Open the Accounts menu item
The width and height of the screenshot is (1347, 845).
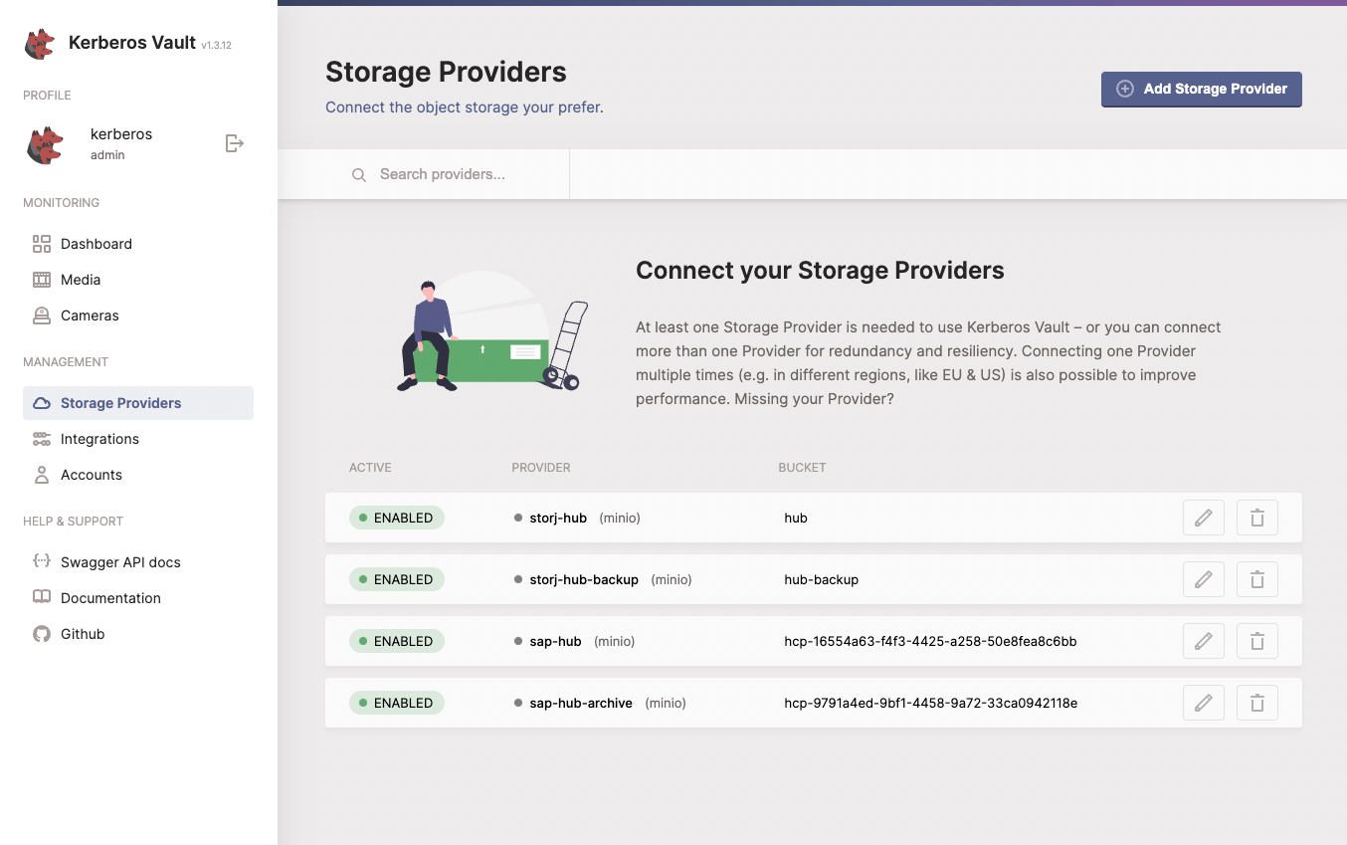pyautogui.click(x=41, y=475)
